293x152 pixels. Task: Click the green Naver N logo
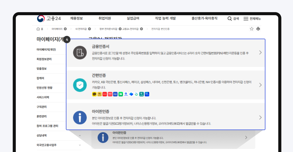pyautogui.click(x=121, y=94)
